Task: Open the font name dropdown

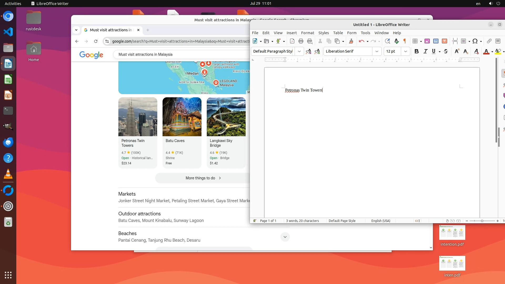Action: coord(377,51)
